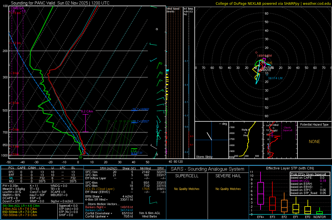Click the blue 'Bunkers Left' storm motion
Viewport: 332px width, 220px height.
[x=109, y=210]
